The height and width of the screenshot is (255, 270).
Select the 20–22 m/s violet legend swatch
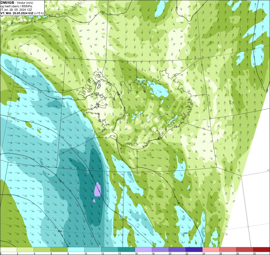177,250
